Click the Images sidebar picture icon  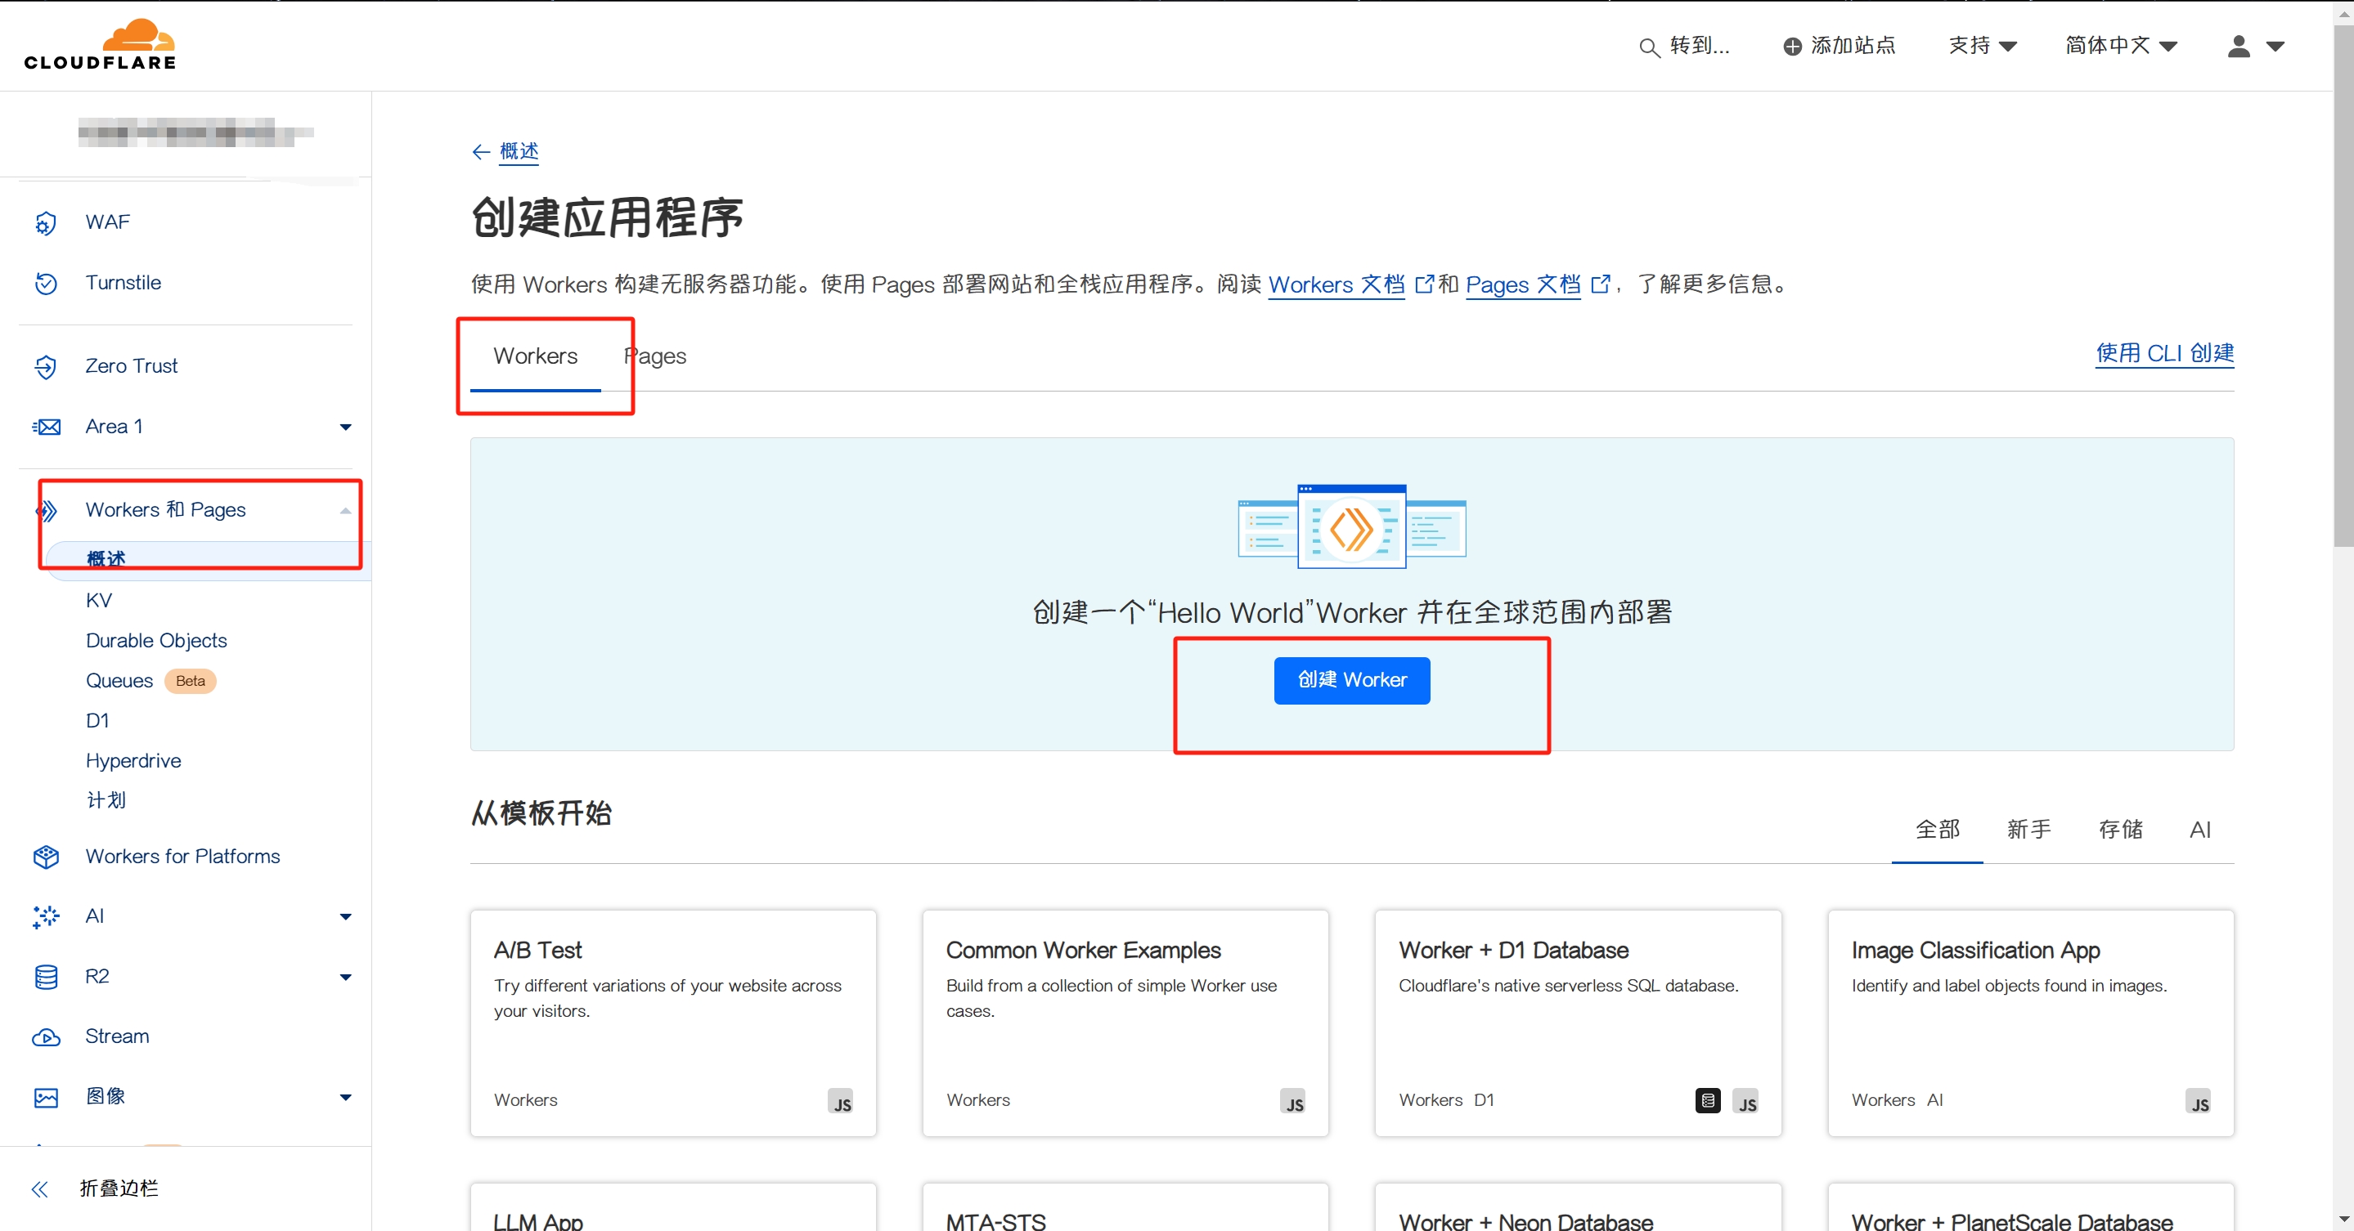[x=46, y=1097]
